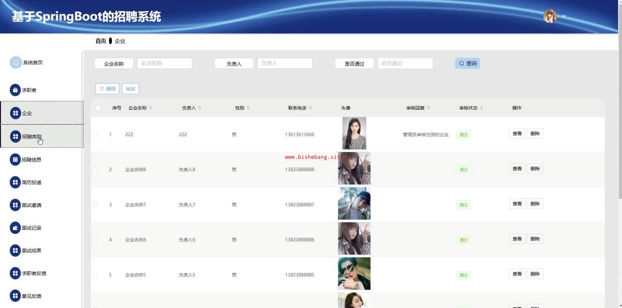Click the 简历投递 sidebar icon
Image resolution: width=622 pixels, height=308 pixels.
click(x=15, y=182)
